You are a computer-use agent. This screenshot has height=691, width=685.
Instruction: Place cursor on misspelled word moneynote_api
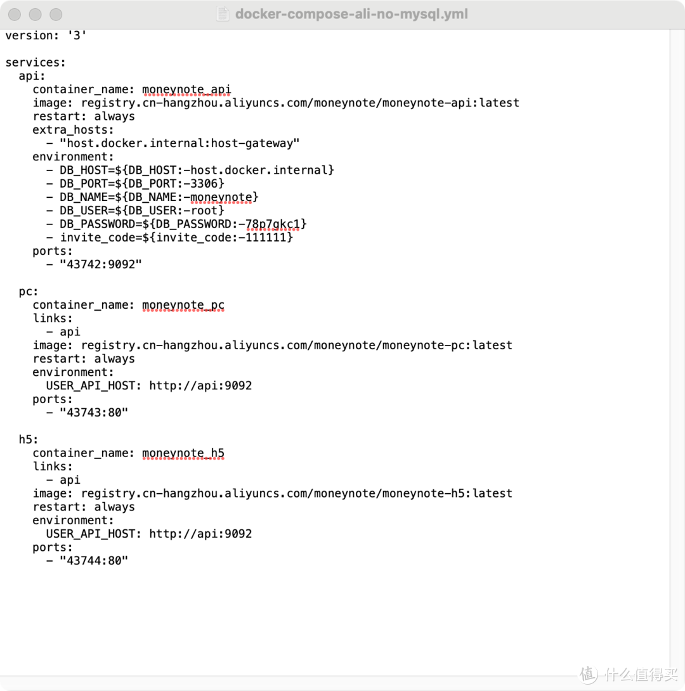tap(186, 89)
